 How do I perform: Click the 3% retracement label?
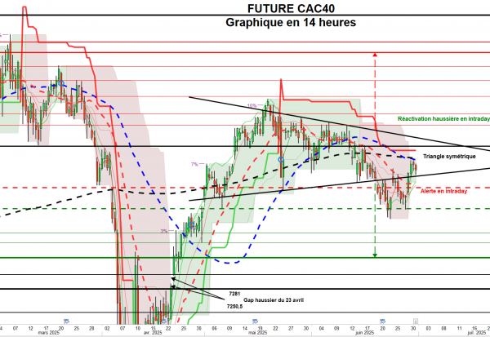coord(164,231)
